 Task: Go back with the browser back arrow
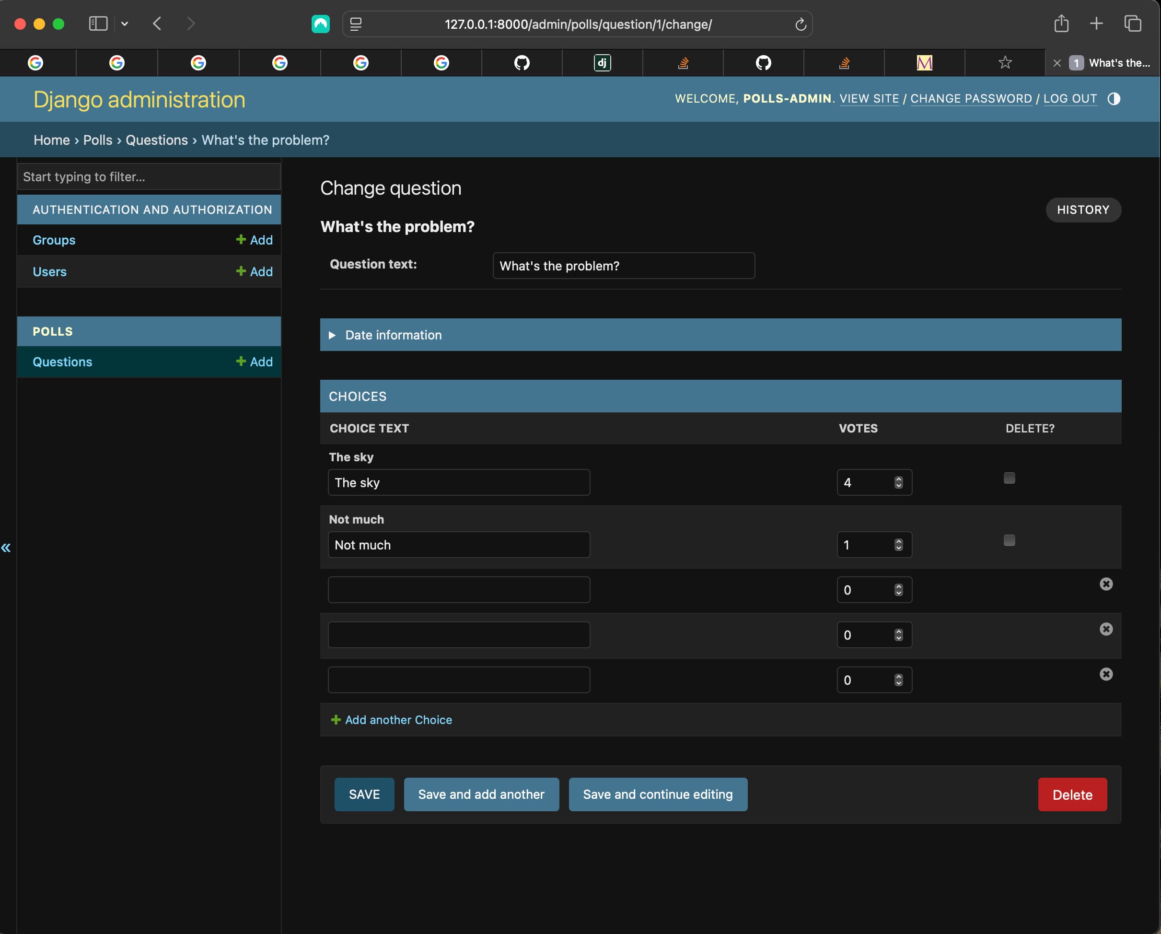pyautogui.click(x=157, y=23)
